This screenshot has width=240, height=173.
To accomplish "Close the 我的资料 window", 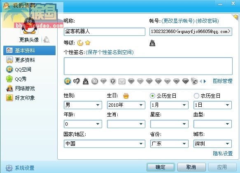I will point(233,3).
